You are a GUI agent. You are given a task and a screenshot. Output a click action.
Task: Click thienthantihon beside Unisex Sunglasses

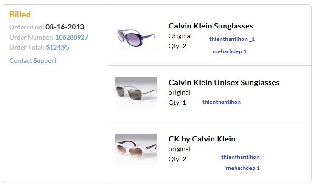pos(221,102)
